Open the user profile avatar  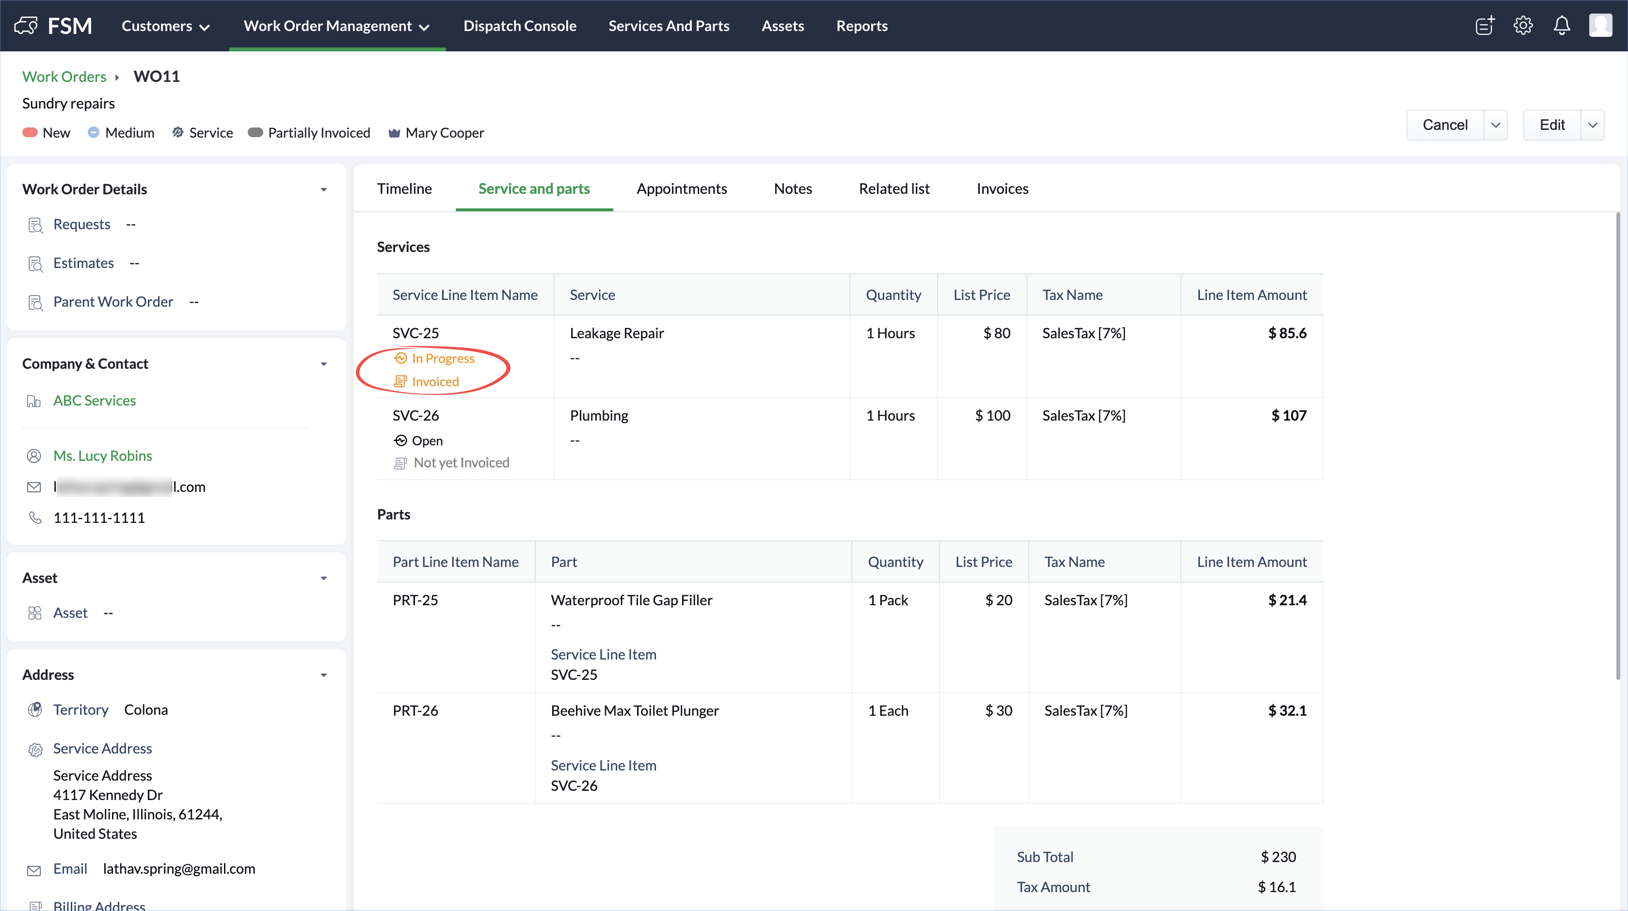(x=1600, y=26)
